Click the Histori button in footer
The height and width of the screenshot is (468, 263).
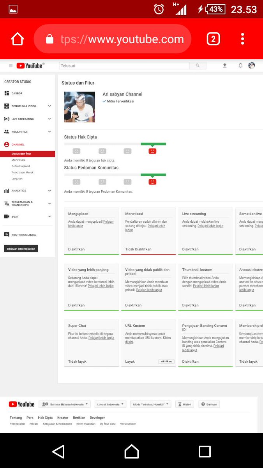coord(185,404)
